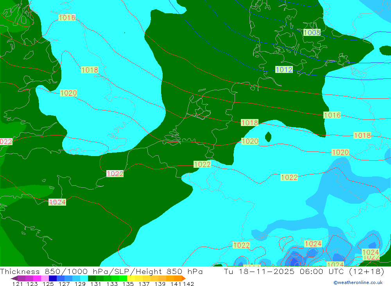
Task: Click the cut-off 022 label at left edge
Action: coord(6,142)
